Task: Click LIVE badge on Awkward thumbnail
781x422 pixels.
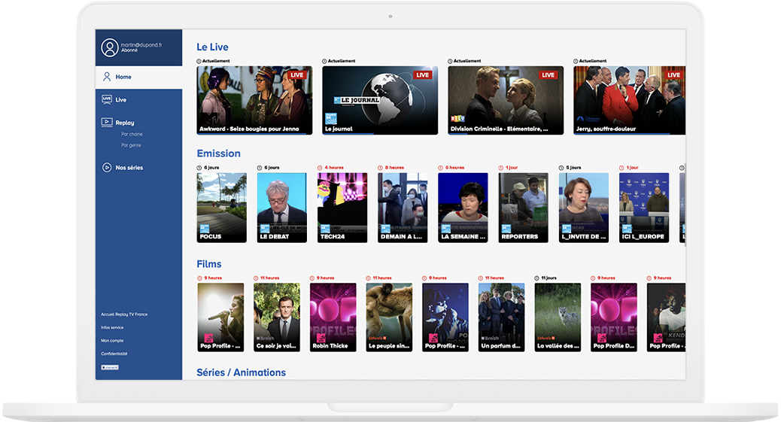Action: point(297,75)
